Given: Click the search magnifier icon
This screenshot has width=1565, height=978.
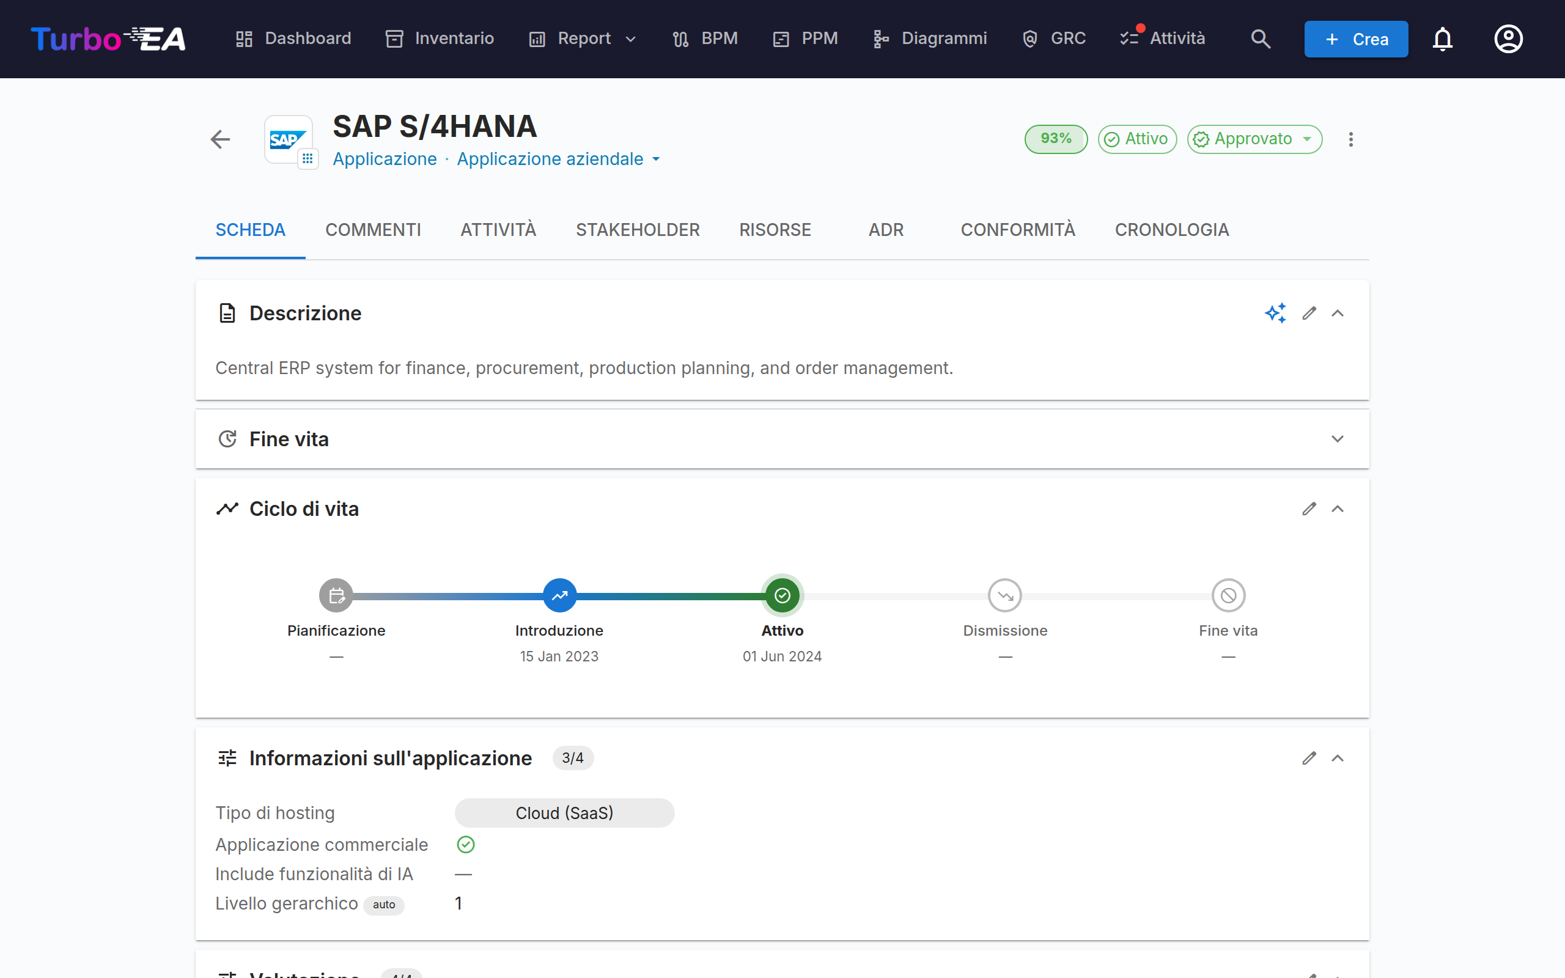Looking at the screenshot, I should [x=1261, y=39].
